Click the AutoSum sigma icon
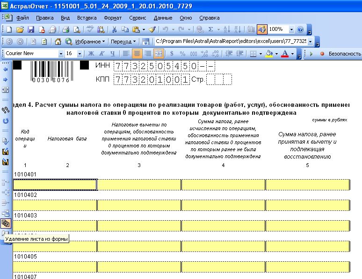The height and width of the screenshot is (279, 362). (211, 29)
